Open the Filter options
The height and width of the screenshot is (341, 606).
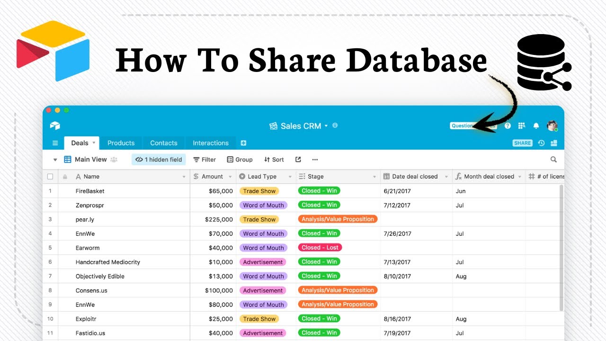[205, 160]
